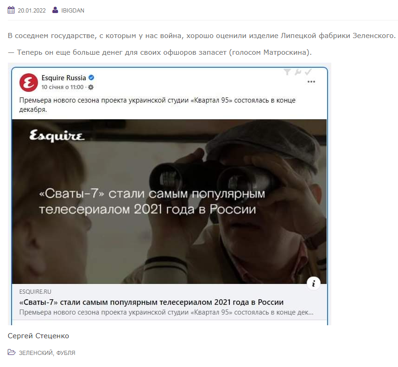Click the "10 січня о 11:00" timestamp
This screenshot has width=398, height=367.
tap(63, 87)
